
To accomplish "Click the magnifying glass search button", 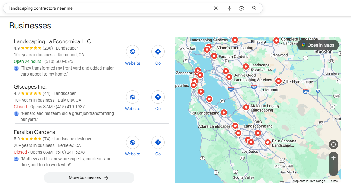I will coord(254,8).
